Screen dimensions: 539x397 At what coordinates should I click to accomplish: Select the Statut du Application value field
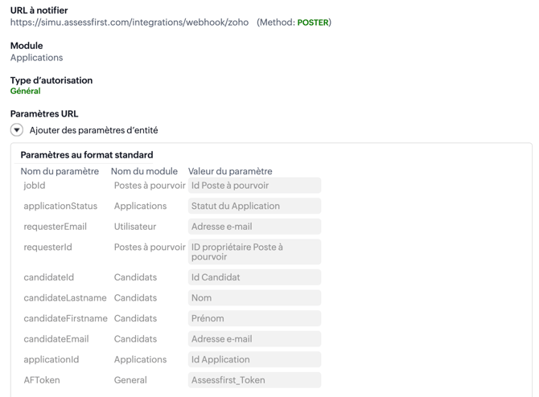click(254, 207)
